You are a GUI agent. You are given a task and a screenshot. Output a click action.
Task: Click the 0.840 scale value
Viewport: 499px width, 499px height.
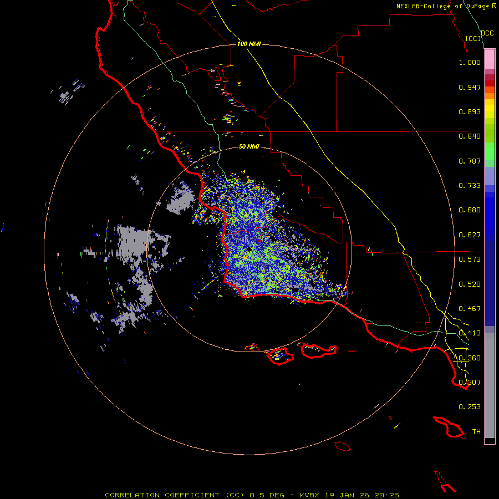(x=470, y=136)
